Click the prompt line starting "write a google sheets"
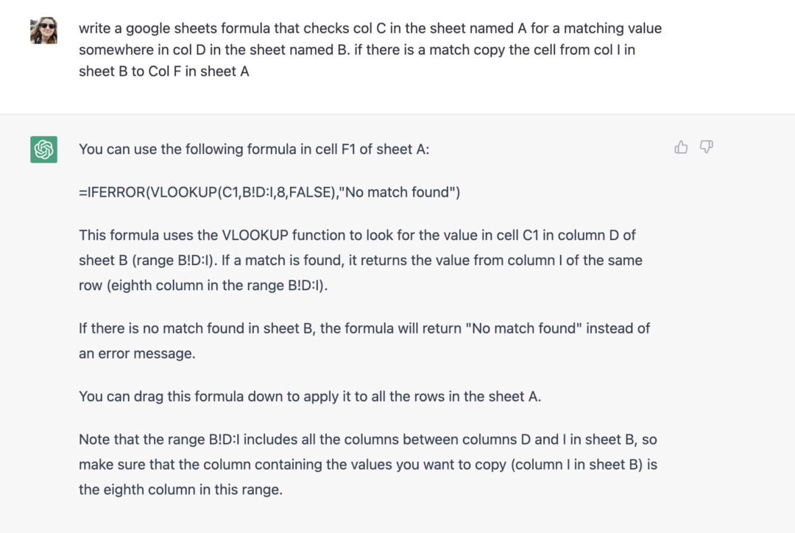The width and height of the screenshot is (795, 533). coord(370,29)
